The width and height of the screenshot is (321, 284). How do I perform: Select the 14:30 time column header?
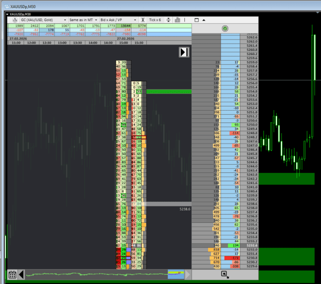coord(108,43)
